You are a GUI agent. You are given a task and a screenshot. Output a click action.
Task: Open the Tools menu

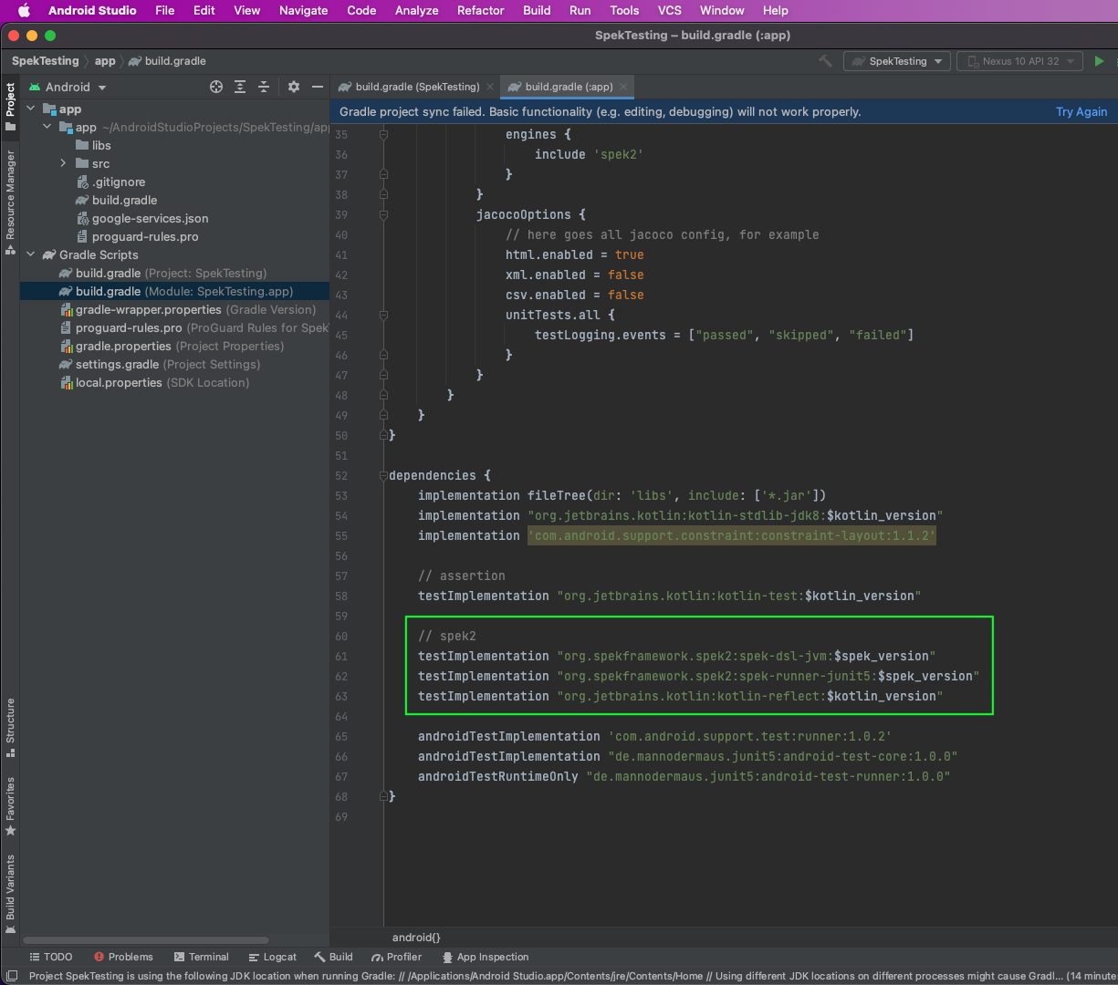click(x=624, y=10)
